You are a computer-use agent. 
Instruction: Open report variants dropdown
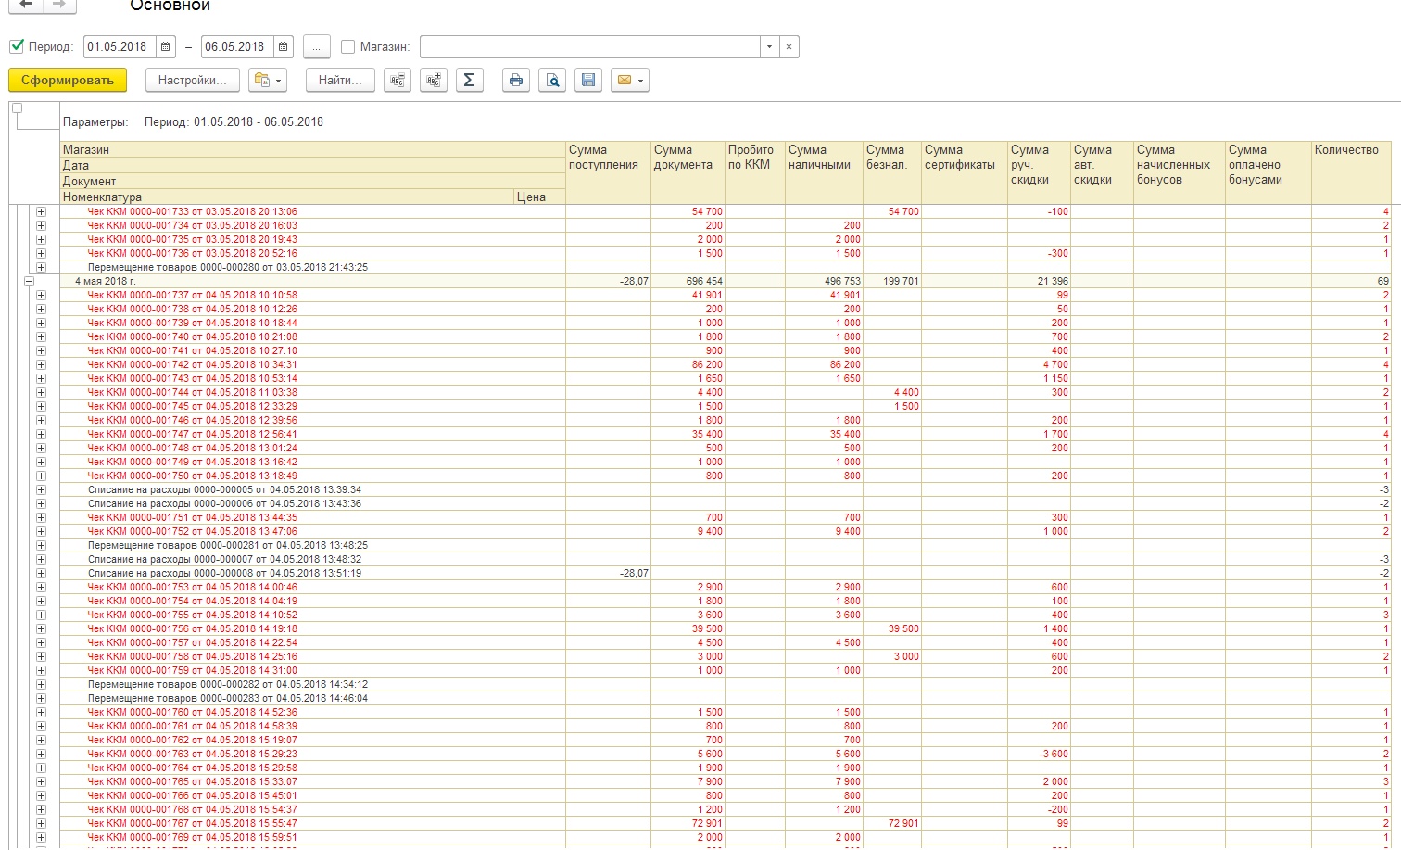[x=268, y=81]
